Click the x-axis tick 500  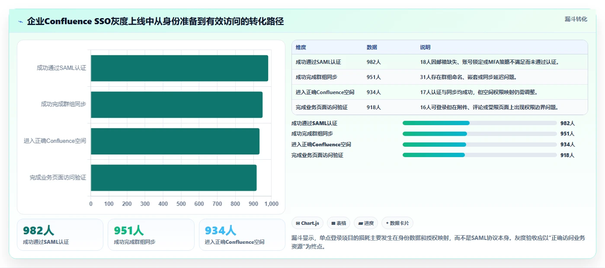coord(181,204)
